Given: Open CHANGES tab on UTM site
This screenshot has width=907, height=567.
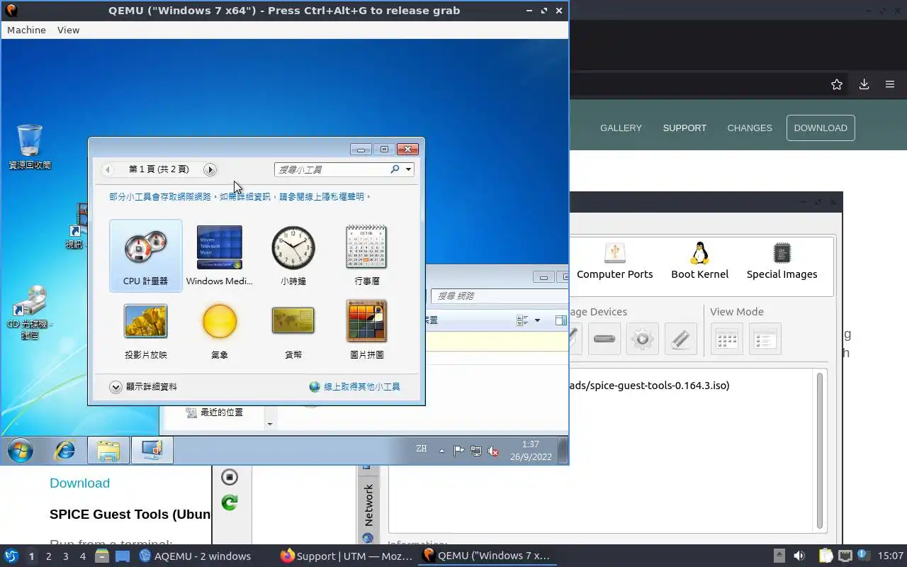Looking at the screenshot, I should point(750,128).
